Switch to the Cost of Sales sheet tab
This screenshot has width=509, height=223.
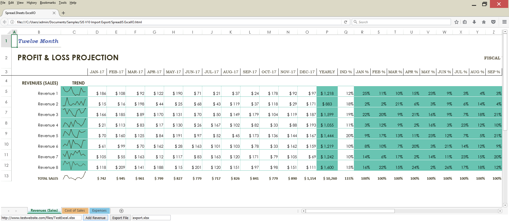point(75,211)
